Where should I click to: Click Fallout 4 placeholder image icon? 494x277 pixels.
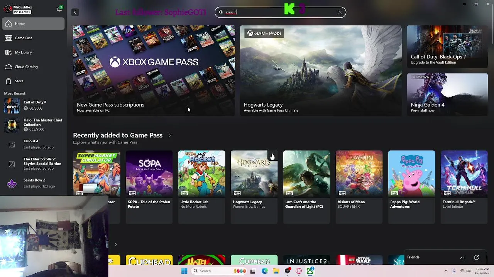pyautogui.click(x=12, y=145)
